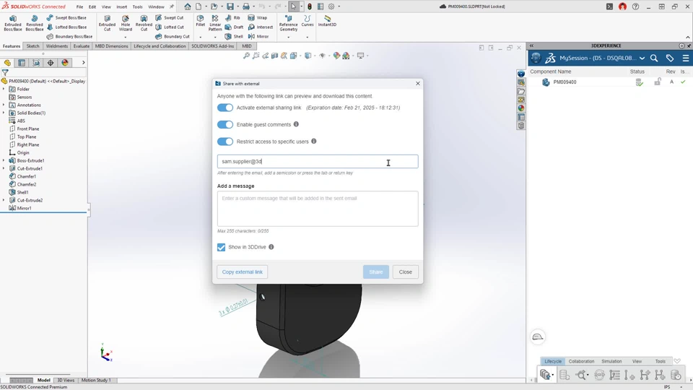Open the 3D Views bottom tab
The image size is (693, 390).
click(66, 381)
